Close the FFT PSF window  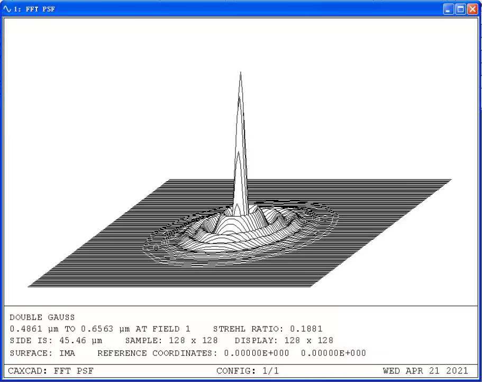click(x=472, y=9)
